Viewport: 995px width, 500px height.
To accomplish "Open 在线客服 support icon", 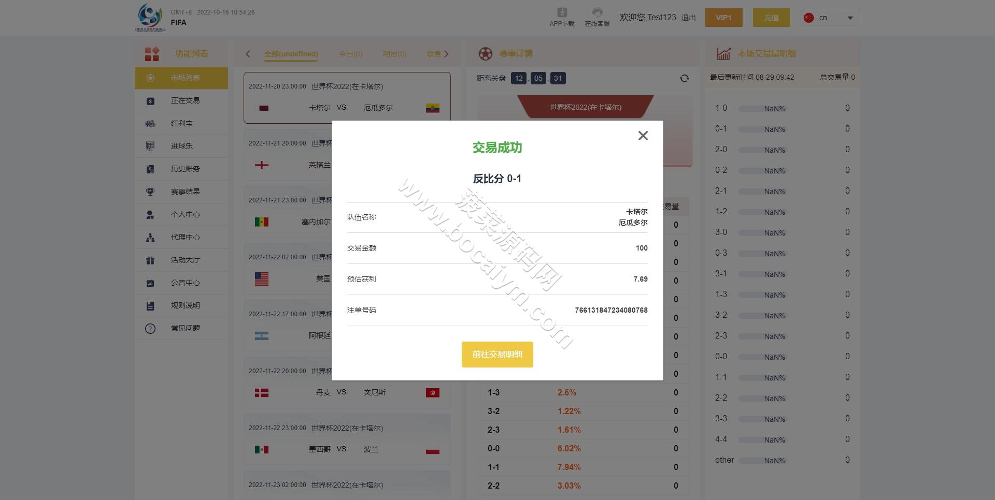I will (597, 12).
